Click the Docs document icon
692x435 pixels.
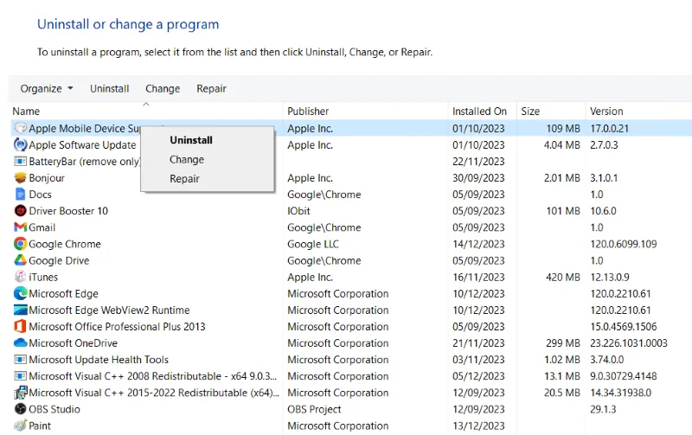20,195
